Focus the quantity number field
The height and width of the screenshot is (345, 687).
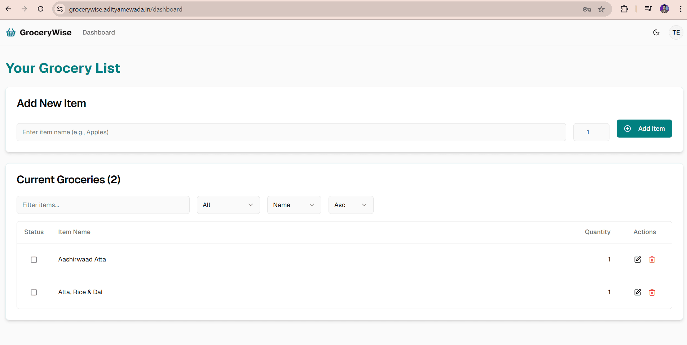(591, 132)
